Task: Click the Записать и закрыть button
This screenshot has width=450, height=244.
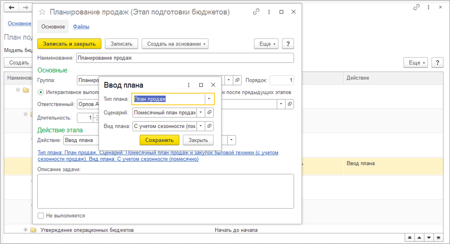Action: 69,44
